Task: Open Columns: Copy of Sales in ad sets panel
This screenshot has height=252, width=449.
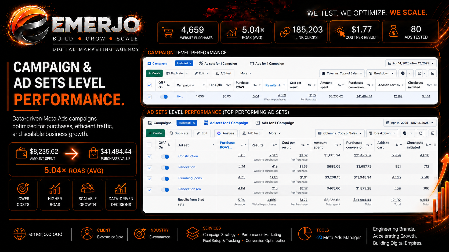Action: point(340,133)
